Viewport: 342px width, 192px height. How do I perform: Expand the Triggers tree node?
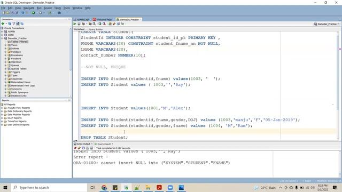point(5,72)
